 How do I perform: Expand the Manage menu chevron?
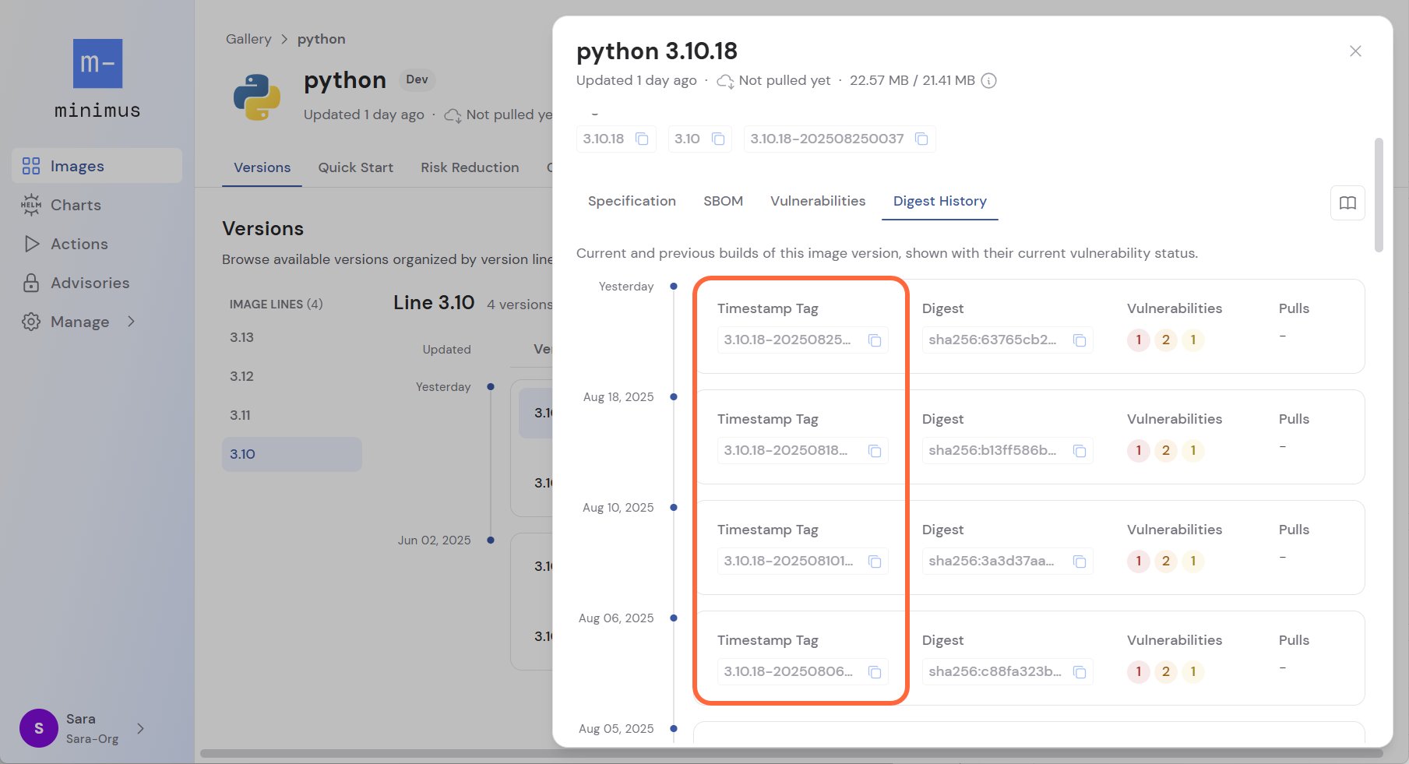pos(131,321)
